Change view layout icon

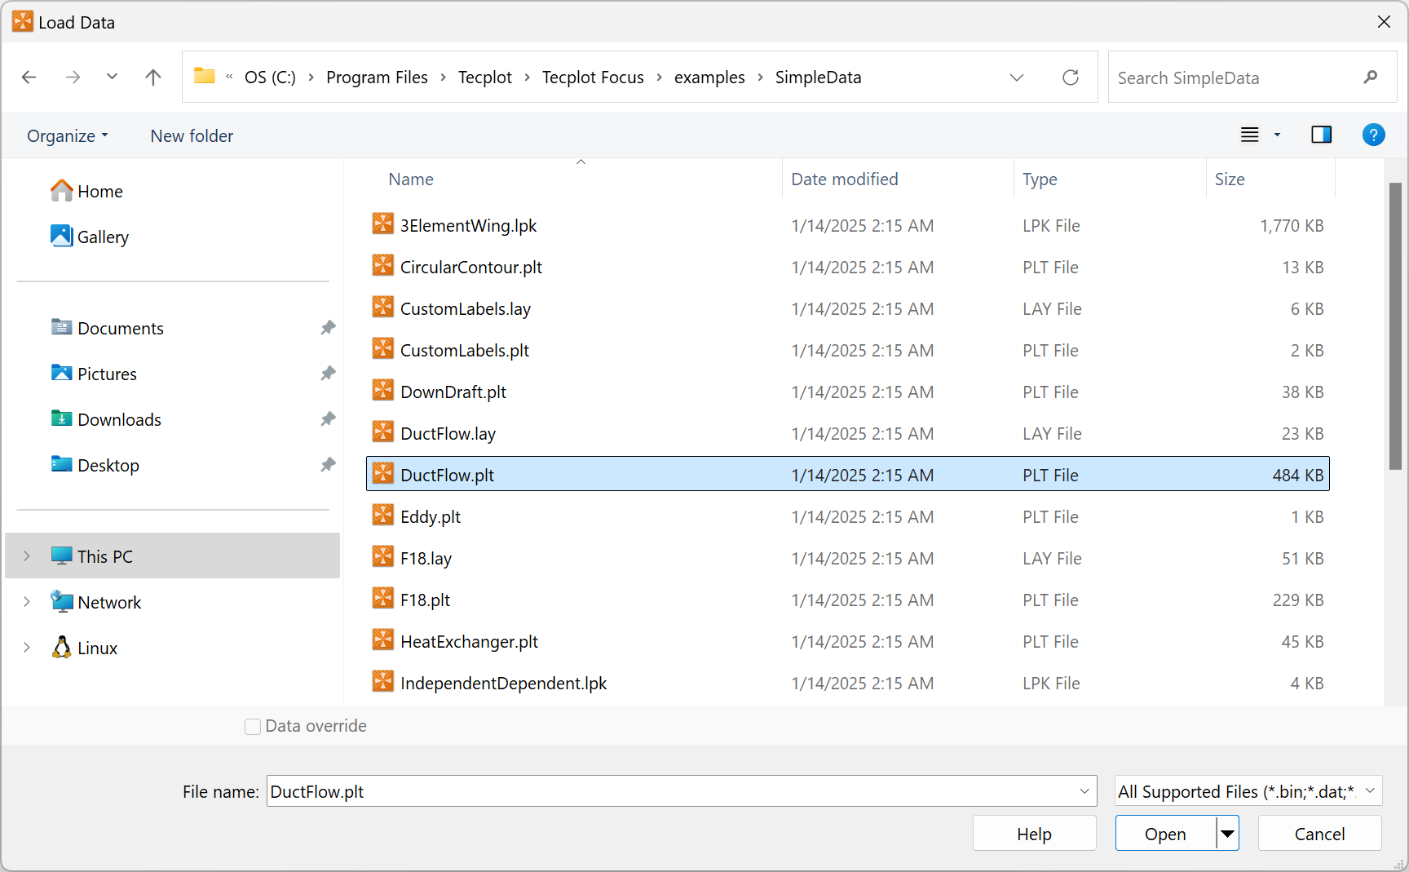pos(1249,135)
